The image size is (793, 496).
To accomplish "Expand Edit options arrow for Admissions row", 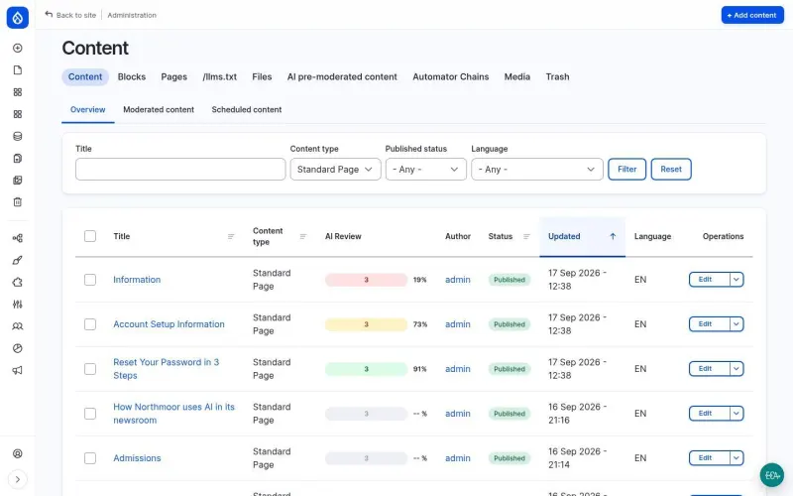I will [x=736, y=458].
